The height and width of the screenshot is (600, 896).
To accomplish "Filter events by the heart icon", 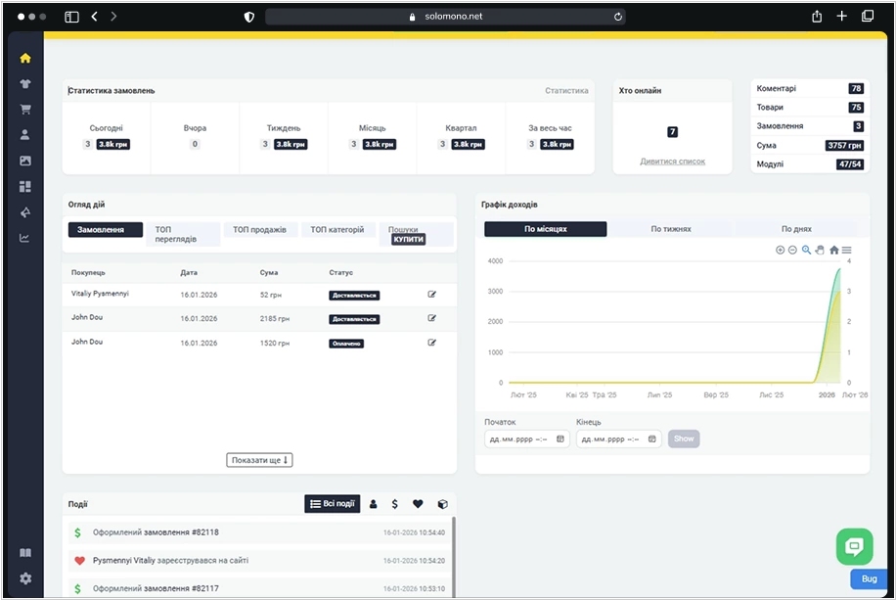I will [418, 504].
